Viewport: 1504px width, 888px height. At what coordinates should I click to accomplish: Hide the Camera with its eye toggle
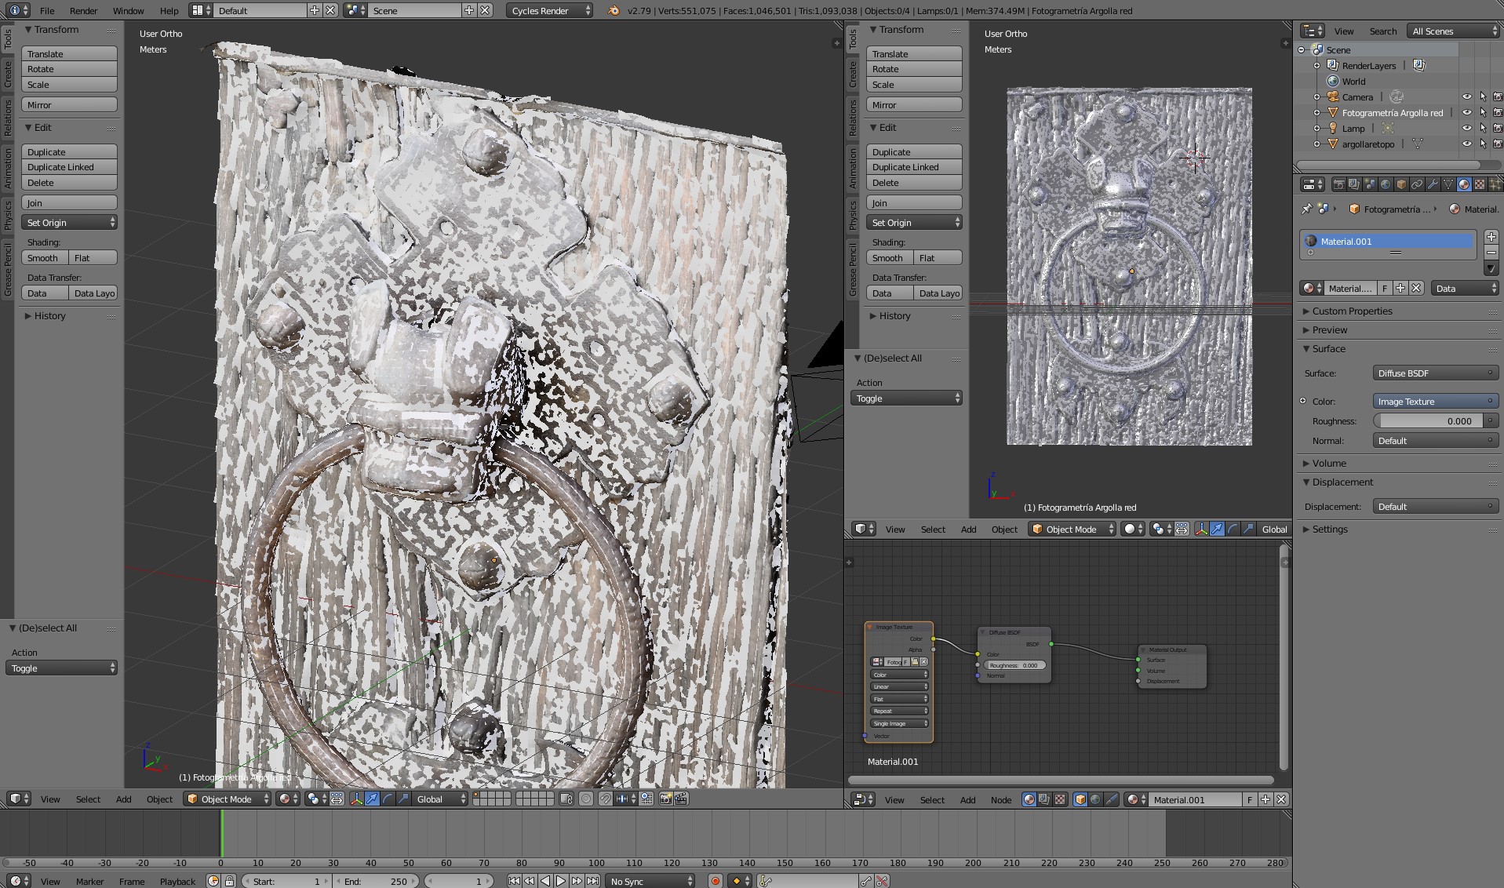pyautogui.click(x=1467, y=96)
